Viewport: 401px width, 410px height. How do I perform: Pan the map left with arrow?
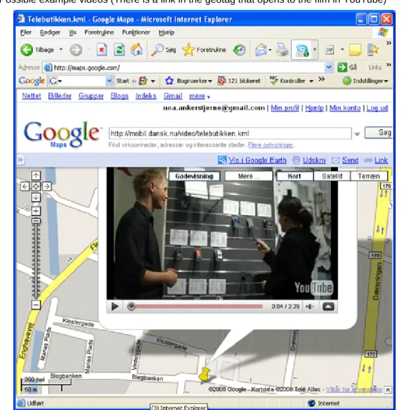point(25,186)
